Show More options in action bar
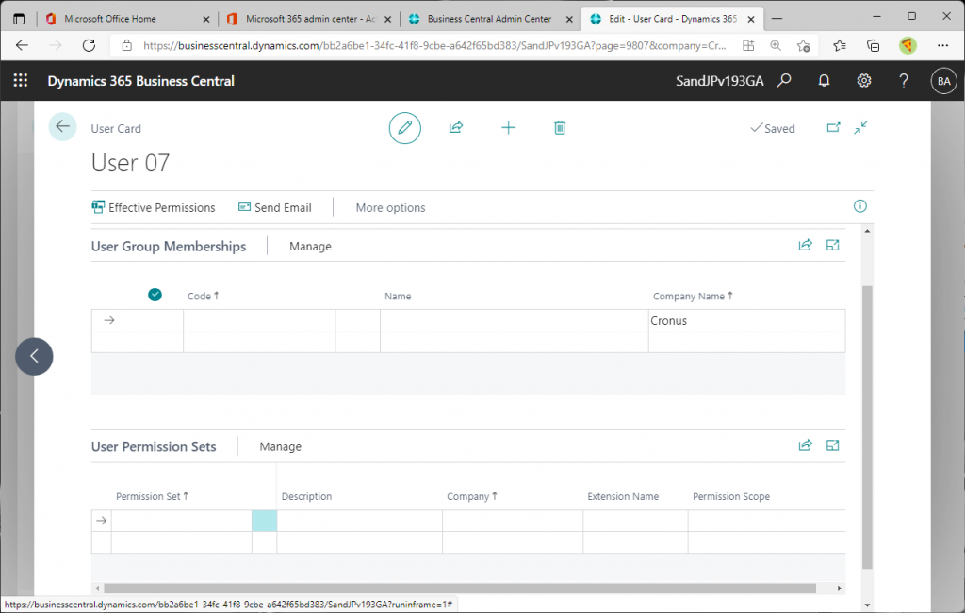Image resolution: width=965 pixels, height=613 pixels. click(390, 208)
